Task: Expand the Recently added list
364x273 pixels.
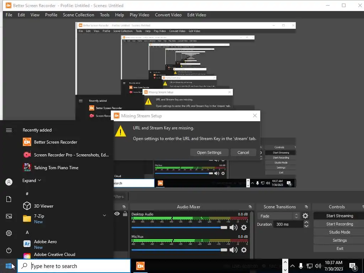Action: (x=32, y=180)
